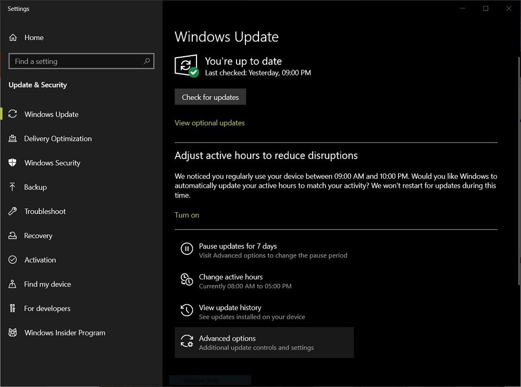Click the search magnifier in Find a setting

coord(147,61)
